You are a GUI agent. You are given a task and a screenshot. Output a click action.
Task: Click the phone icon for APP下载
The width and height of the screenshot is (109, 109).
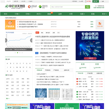(x=86, y=1)
